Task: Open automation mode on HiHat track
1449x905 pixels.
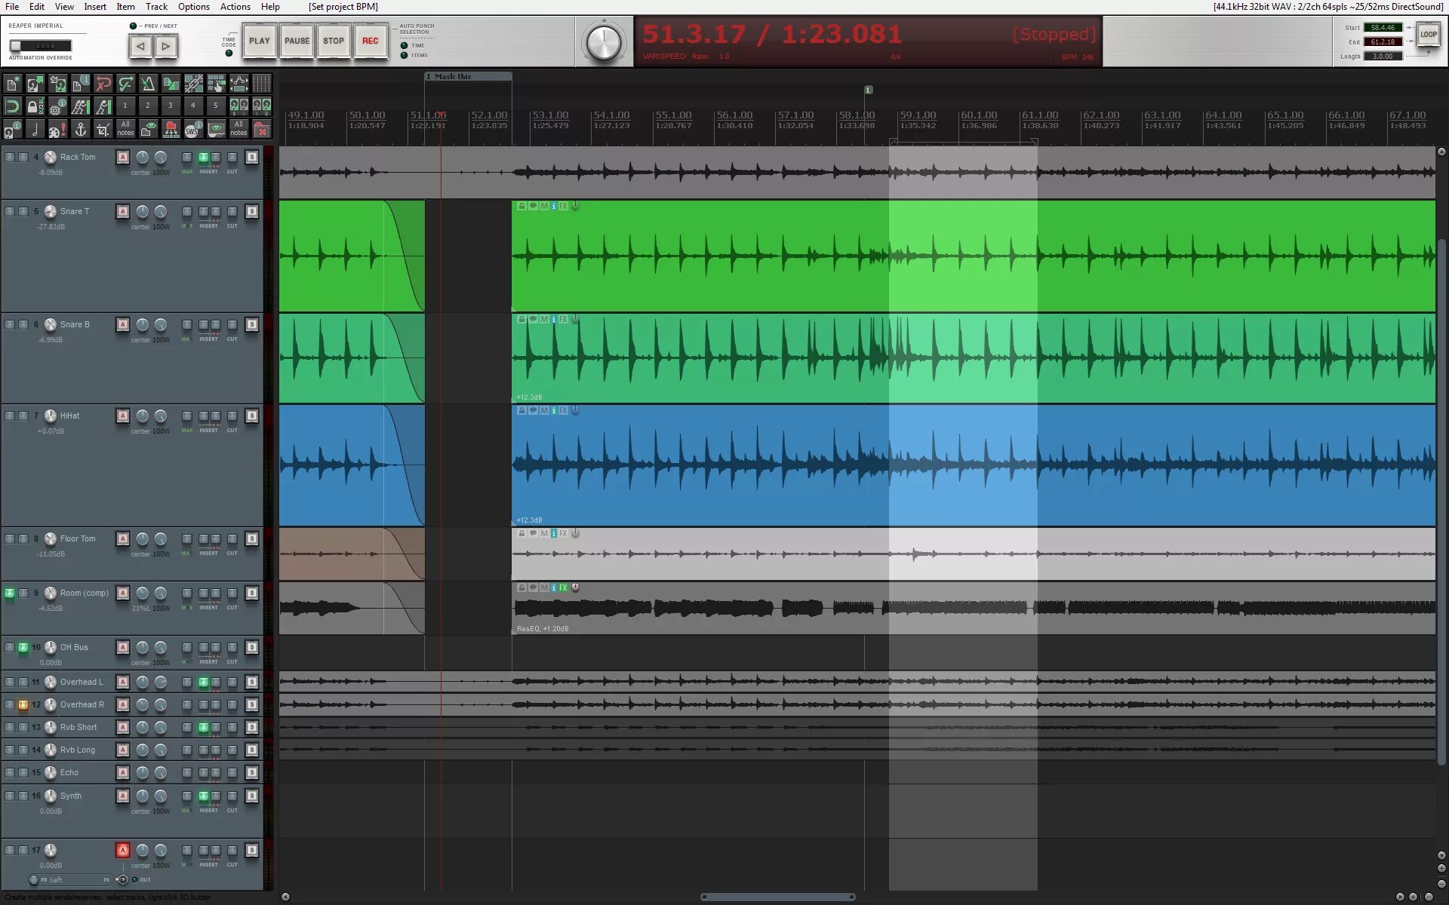Action: (x=122, y=416)
